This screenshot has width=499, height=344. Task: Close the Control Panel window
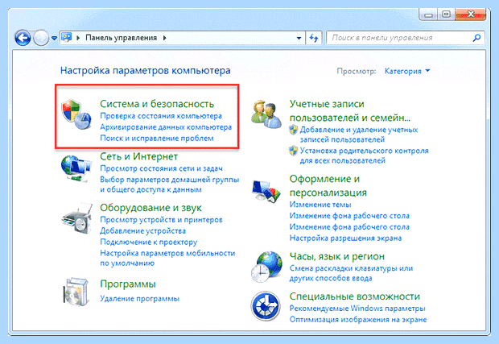470,15
